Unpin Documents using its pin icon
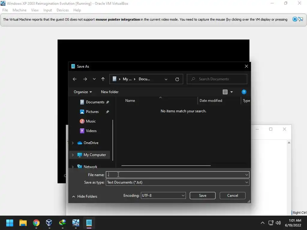Screen dimensions: 307x230 (108, 102)
